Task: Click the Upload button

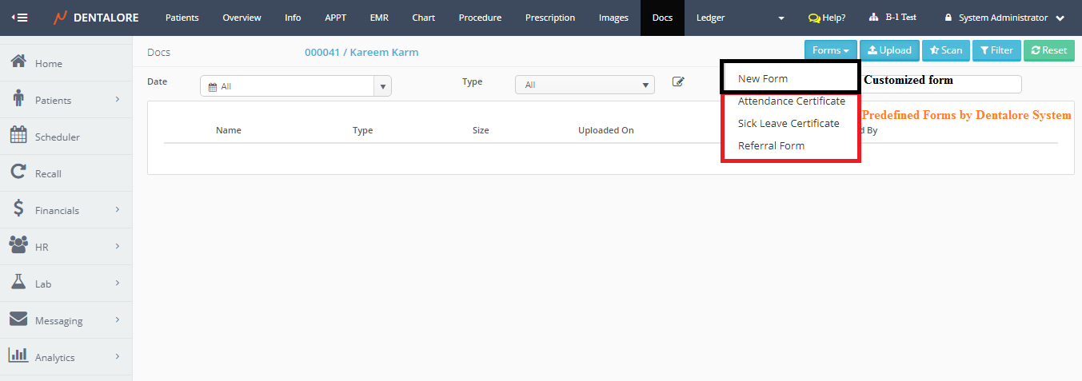Action: point(889,50)
